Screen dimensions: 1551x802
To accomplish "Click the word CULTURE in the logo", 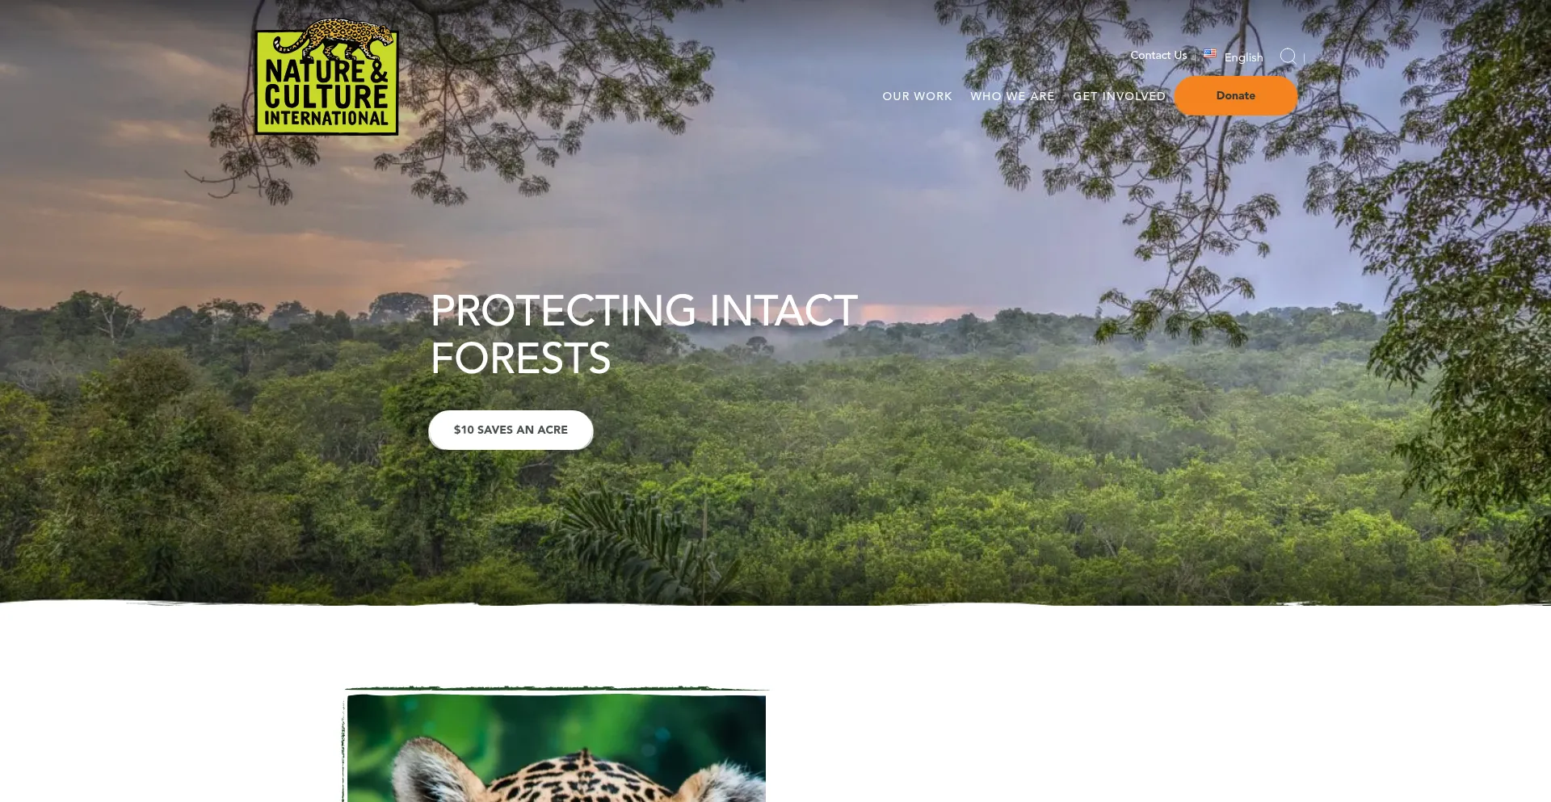I will click(326, 96).
